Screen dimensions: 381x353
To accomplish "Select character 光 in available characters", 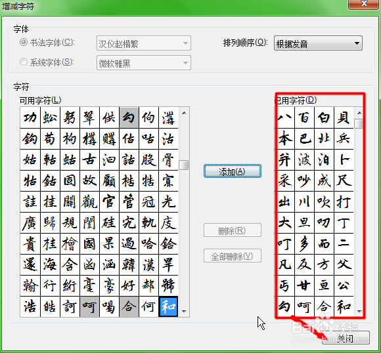I will pos(168,201).
